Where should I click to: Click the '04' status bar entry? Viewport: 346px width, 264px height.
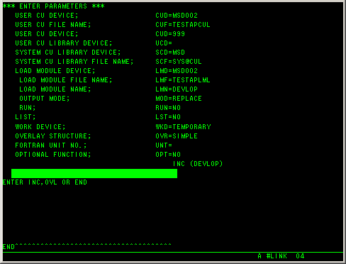pos(300,256)
